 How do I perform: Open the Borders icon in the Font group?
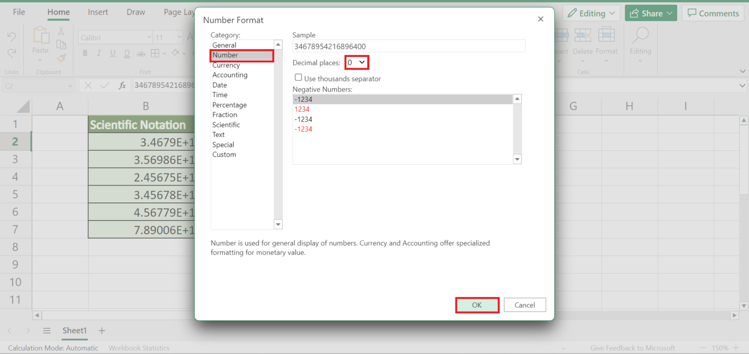155,53
